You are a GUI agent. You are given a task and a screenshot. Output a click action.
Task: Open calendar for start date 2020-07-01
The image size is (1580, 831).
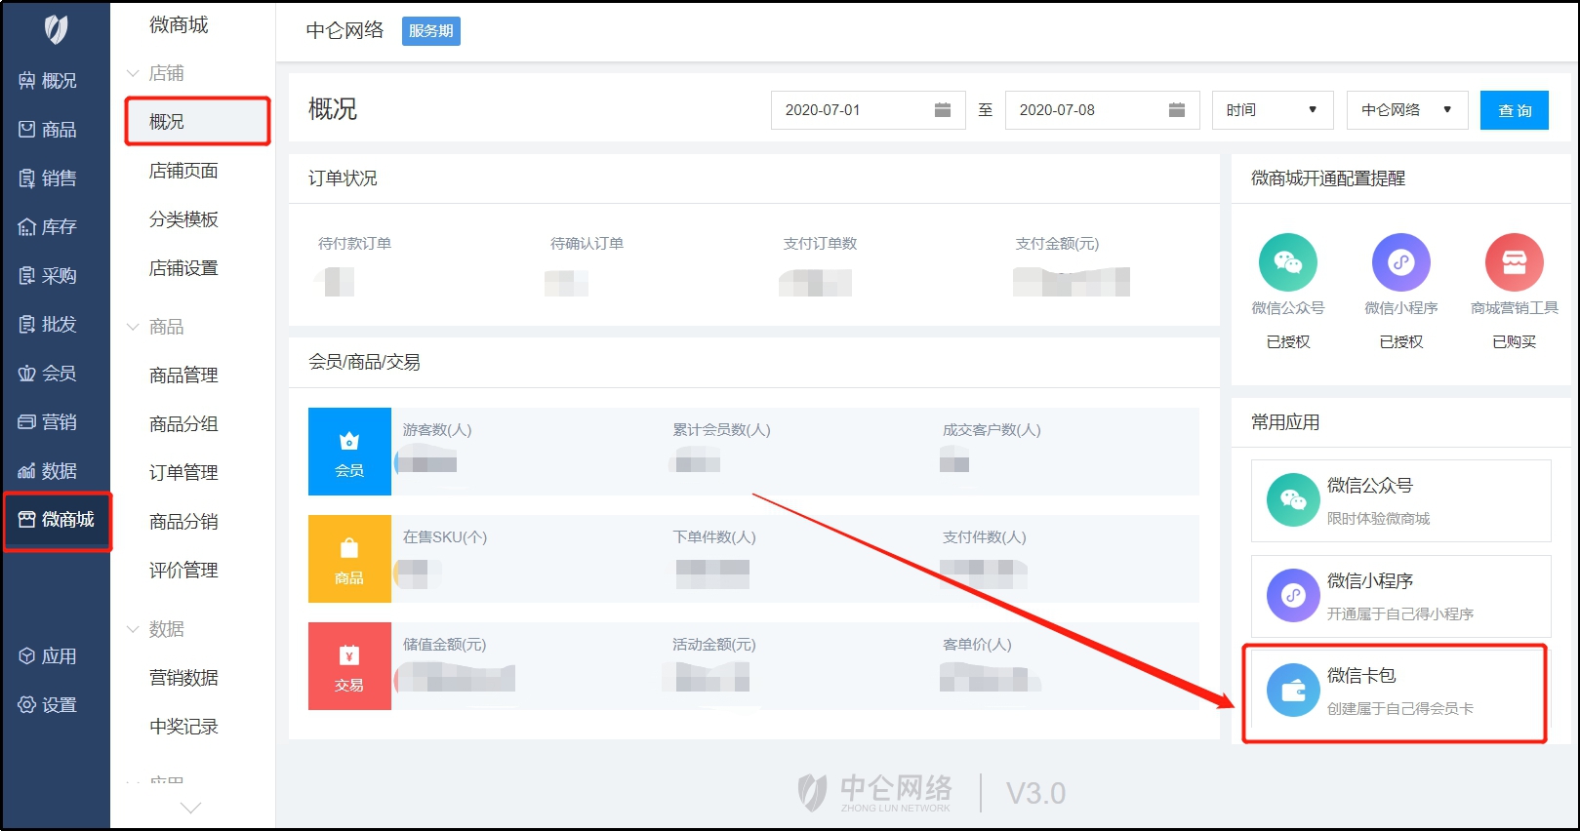tap(942, 110)
